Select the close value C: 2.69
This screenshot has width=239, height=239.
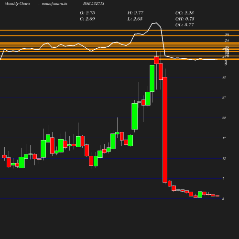tap(87, 19)
